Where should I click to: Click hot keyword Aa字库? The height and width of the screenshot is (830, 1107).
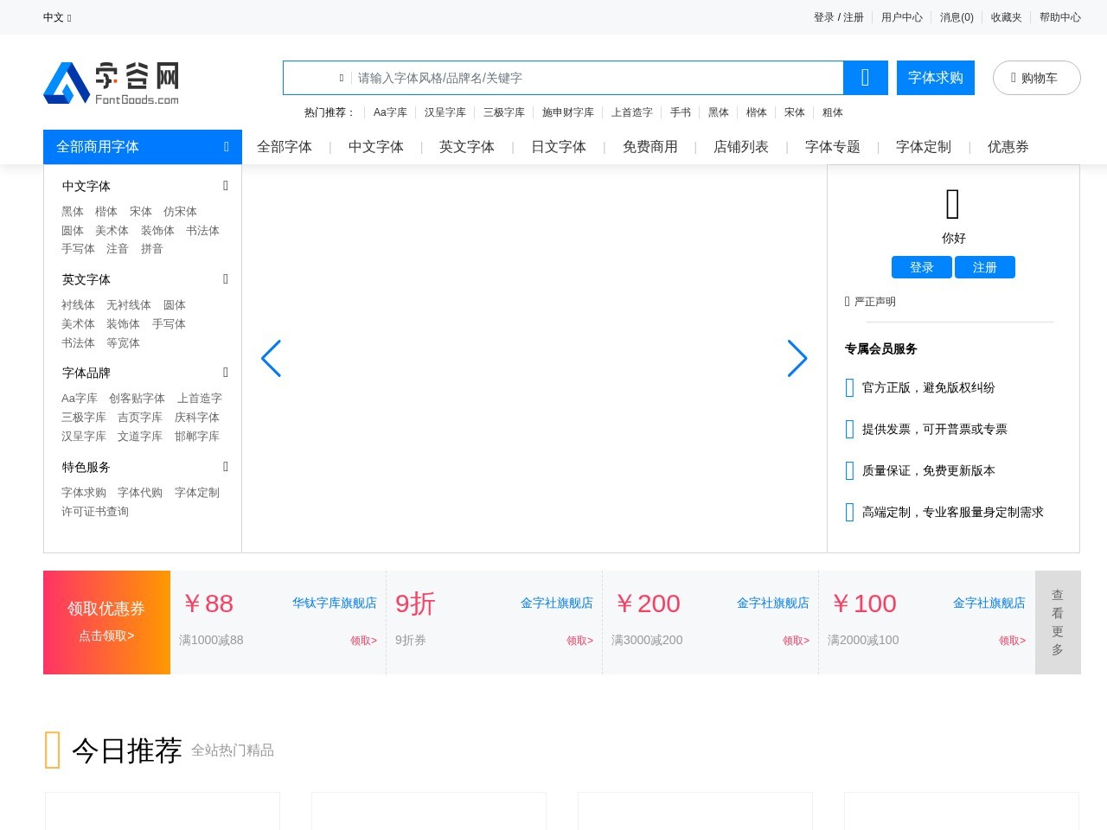pyautogui.click(x=390, y=112)
